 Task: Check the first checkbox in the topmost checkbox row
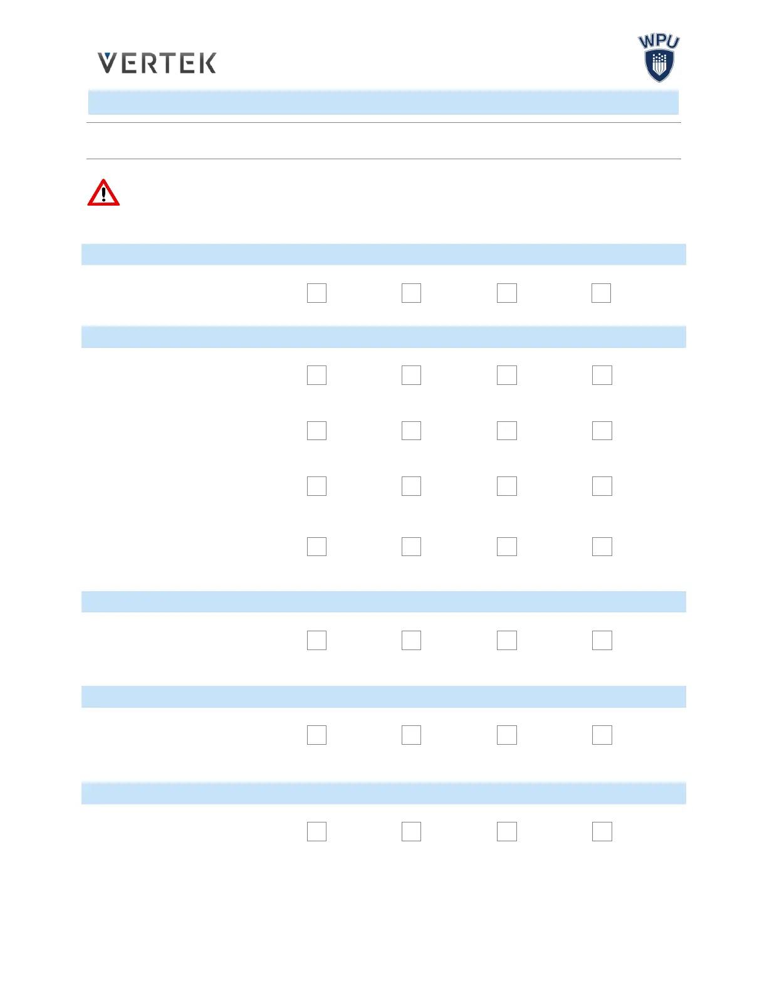pos(316,293)
